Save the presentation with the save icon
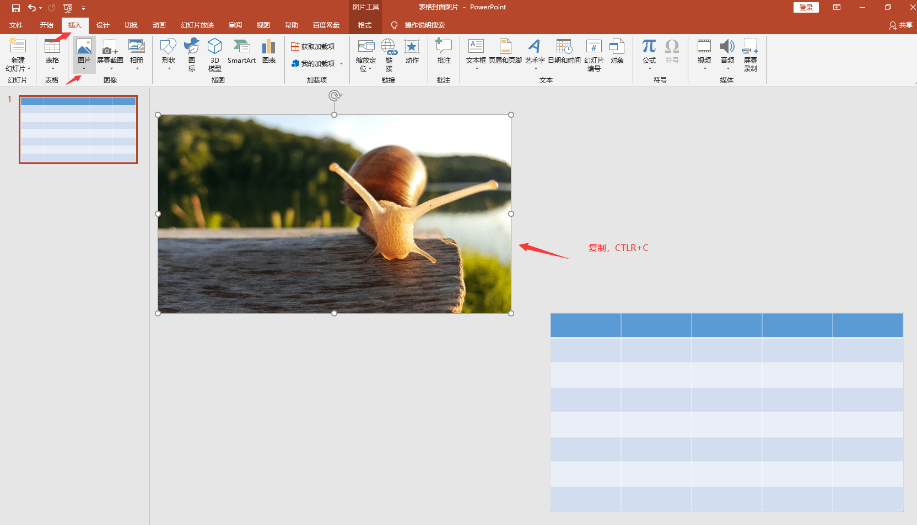Image resolution: width=917 pixels, height=525 pixels. pos(16,8)
